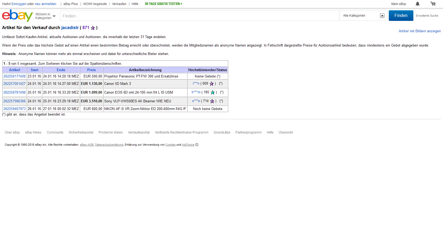Click the turquoise star beside feedback 185
This screenshot has height=239, width=443.
coord(213,93)
